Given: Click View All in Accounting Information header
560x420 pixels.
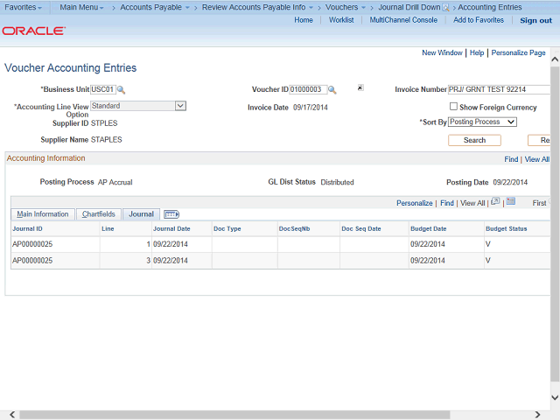Looking at the screenshot, I should point(536,159).
